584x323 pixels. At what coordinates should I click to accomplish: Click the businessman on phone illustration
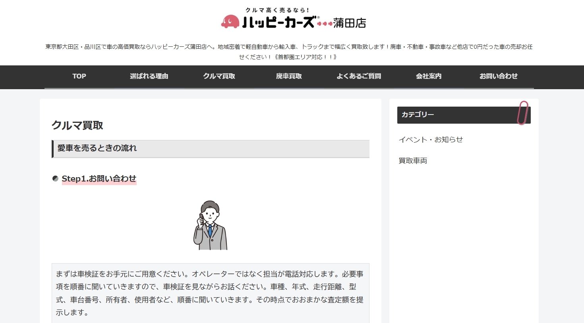[x=210, y=225]
